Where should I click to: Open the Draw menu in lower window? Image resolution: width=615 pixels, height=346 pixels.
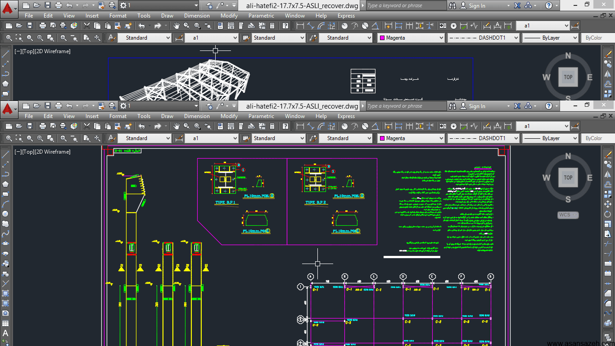(167, 116)
